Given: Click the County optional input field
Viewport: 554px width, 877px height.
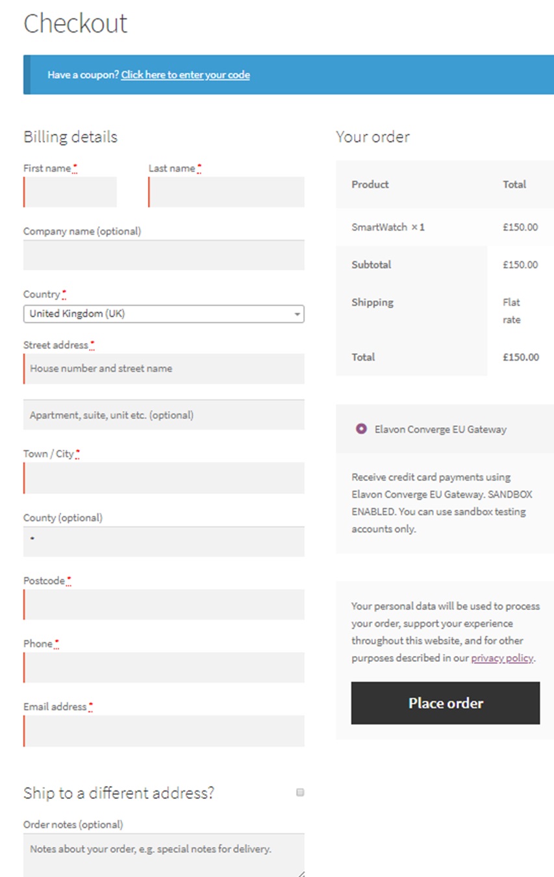Looking at the screenshot, I should pyautogui.click(x=164, y=541).
